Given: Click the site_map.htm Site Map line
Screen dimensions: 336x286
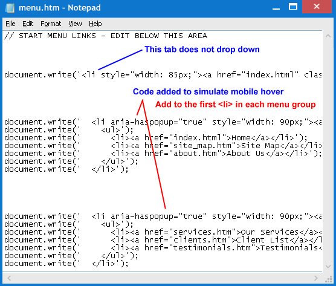Looking at the screenshot, I should pyautogui.click(x=163, y=146).
